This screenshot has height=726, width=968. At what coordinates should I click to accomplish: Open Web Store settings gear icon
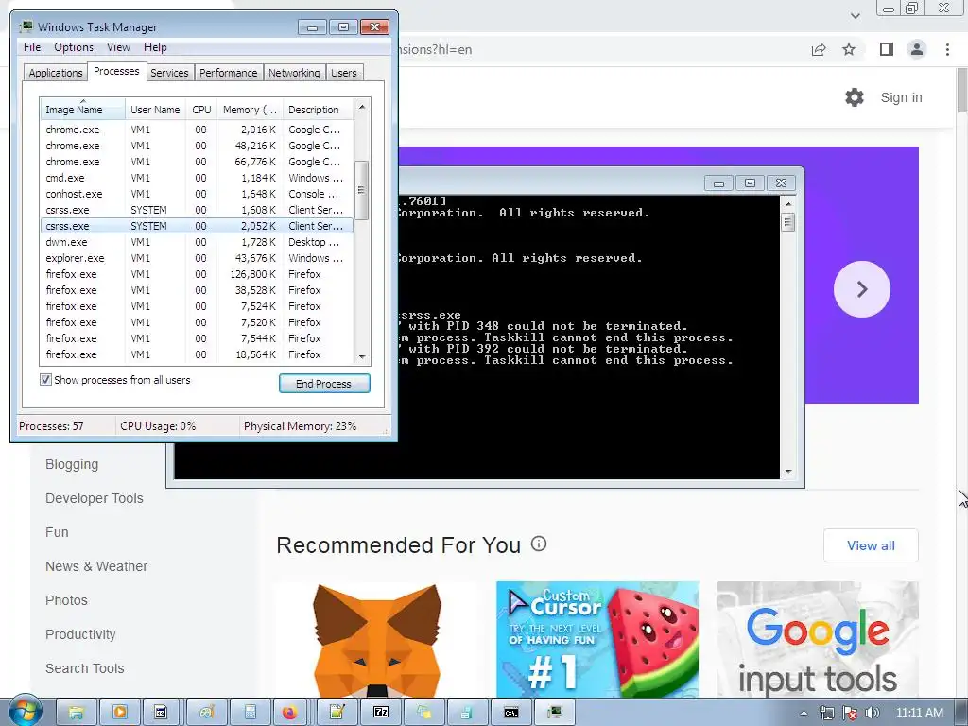click(855, 97)
